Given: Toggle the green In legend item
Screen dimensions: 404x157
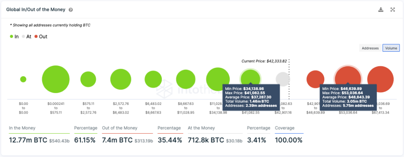Looking at the screenshot, I should coord(14,37).
